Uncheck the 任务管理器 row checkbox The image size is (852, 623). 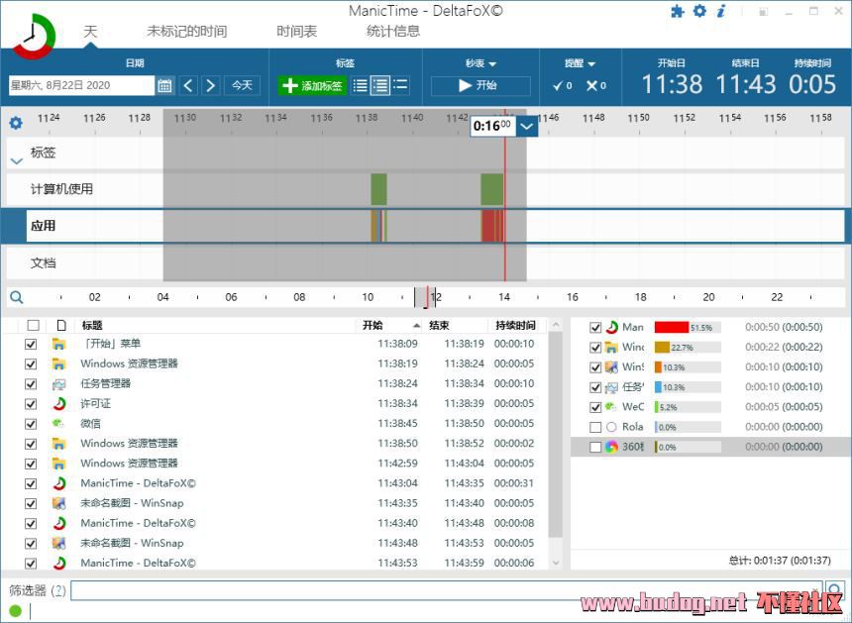tap(31, 383)
